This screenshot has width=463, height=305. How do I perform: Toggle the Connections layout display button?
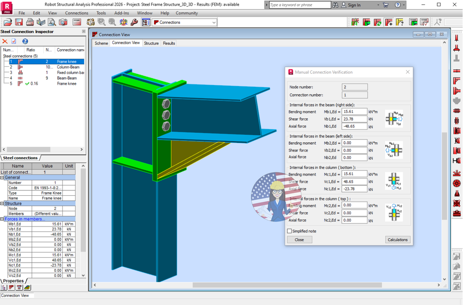pyautogui.click(x=146, y=22)
